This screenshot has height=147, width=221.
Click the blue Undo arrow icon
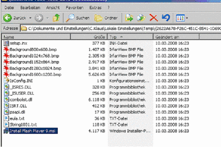[x=165, y=17]
